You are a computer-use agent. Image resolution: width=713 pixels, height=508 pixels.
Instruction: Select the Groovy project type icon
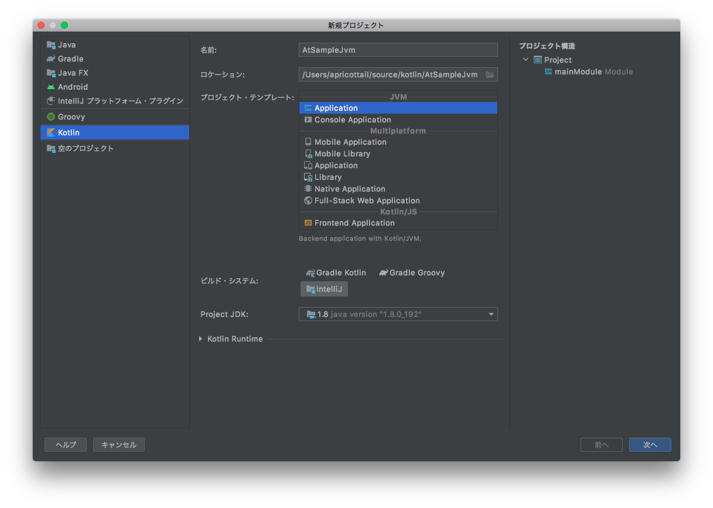[x=51, y=117]
